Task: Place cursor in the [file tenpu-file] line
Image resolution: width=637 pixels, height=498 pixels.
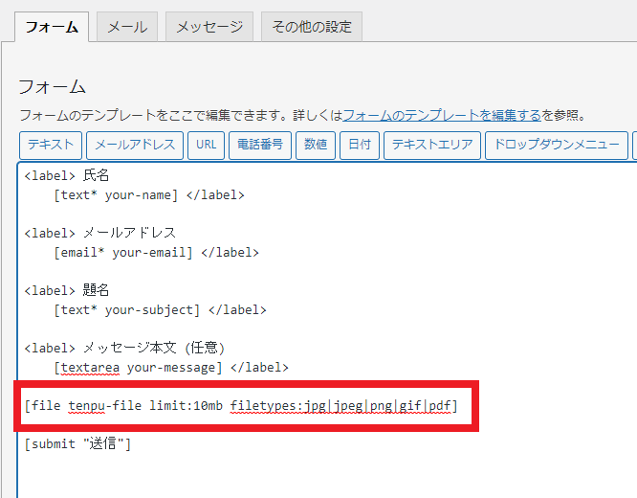Action: [241, 406]
